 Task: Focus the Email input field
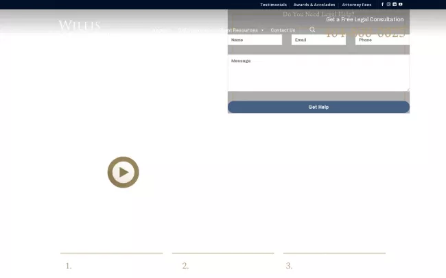point(318,40)
